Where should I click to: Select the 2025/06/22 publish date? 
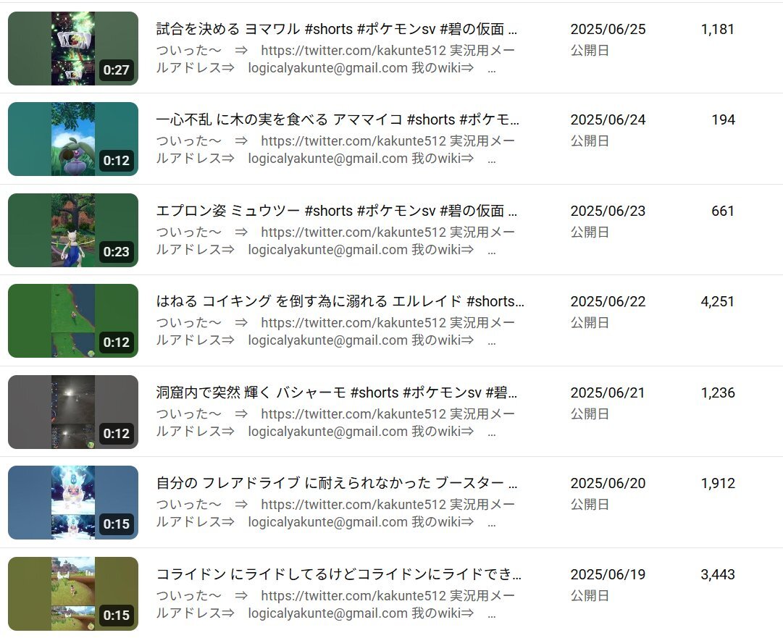point(608,301)
